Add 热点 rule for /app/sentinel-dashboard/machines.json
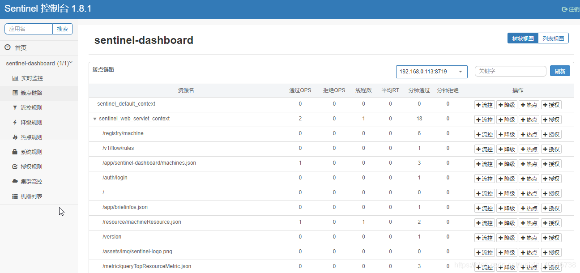The width and height of the screenshot is (580, 273). [529, 164]
